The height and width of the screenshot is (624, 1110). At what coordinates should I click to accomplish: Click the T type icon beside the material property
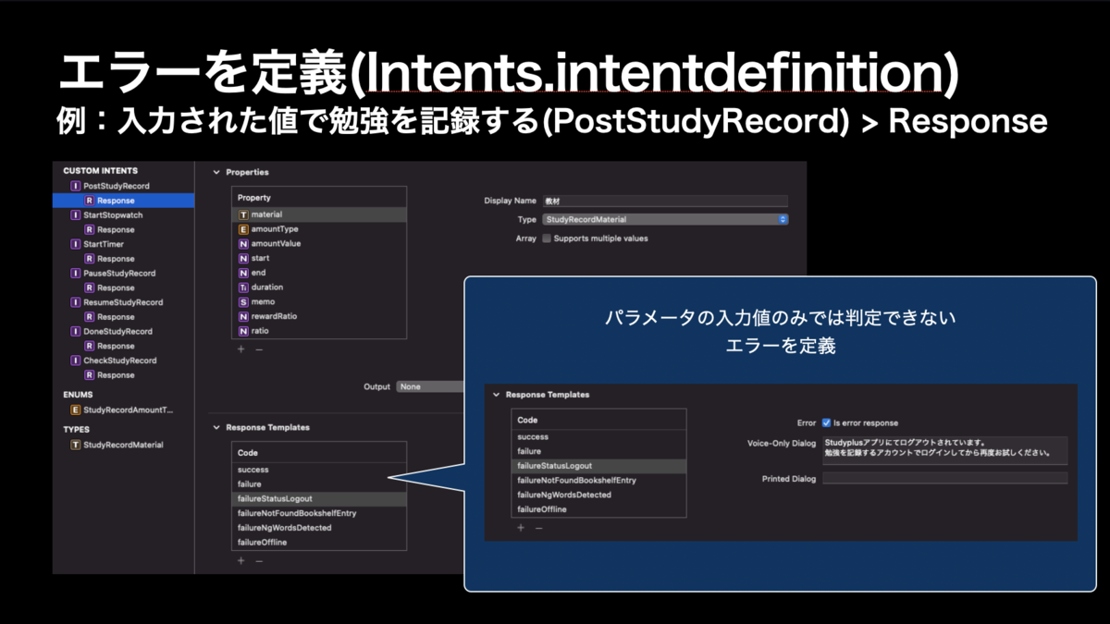[243, 214]
